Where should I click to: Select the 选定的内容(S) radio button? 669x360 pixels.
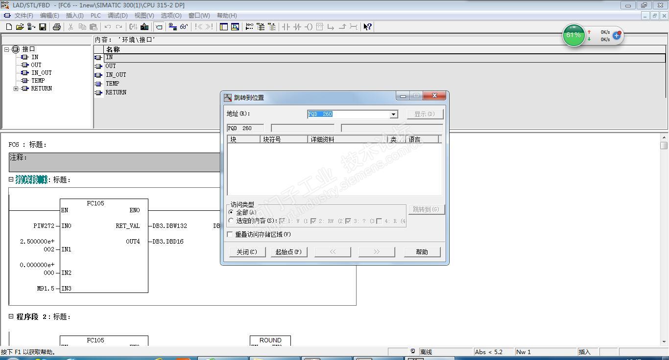point(231,221)
